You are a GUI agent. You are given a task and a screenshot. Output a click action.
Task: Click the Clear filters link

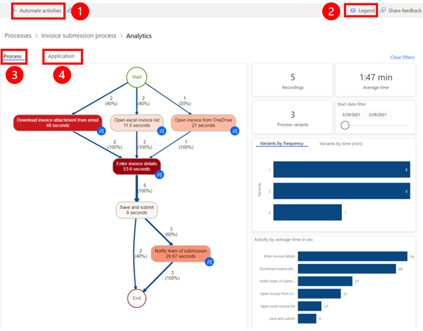click(402, 57)
